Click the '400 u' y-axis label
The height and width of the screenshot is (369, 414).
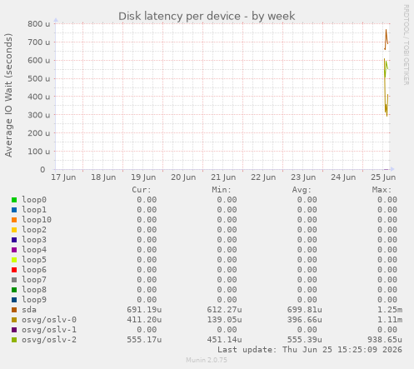[39, 97]
